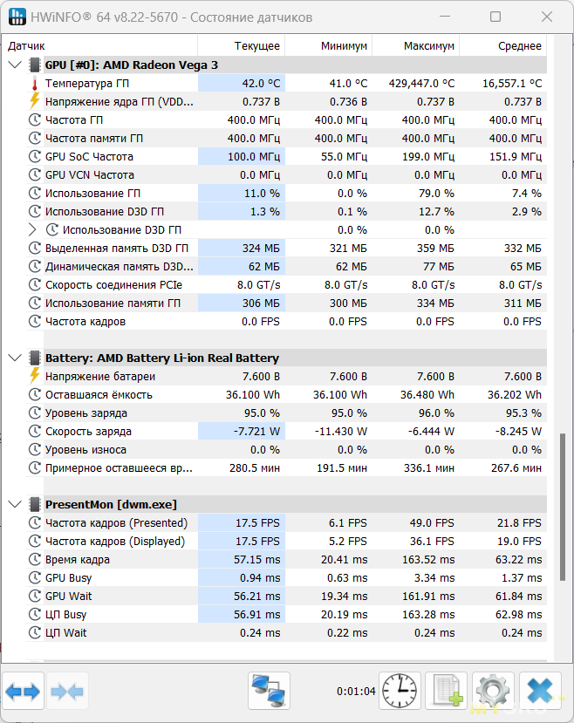Minimize the HWiNFO sensor window
574x723 pixels.
click(x=445, y=17)
